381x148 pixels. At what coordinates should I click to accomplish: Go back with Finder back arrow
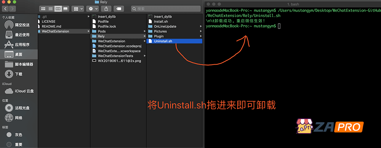[5, 9]
